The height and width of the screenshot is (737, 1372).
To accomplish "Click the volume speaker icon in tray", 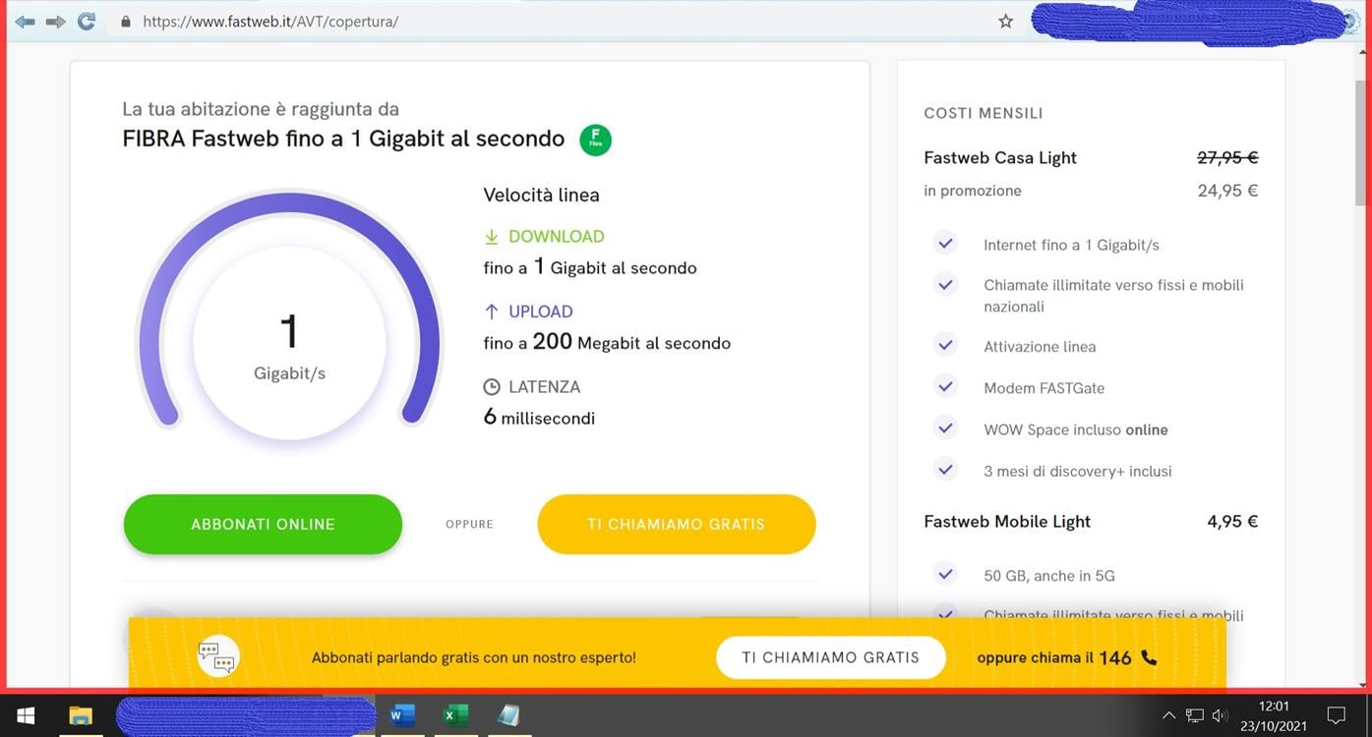I will tap(1221, 715).
